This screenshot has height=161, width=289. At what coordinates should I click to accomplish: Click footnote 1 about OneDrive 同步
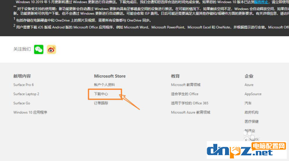point(82,20)
